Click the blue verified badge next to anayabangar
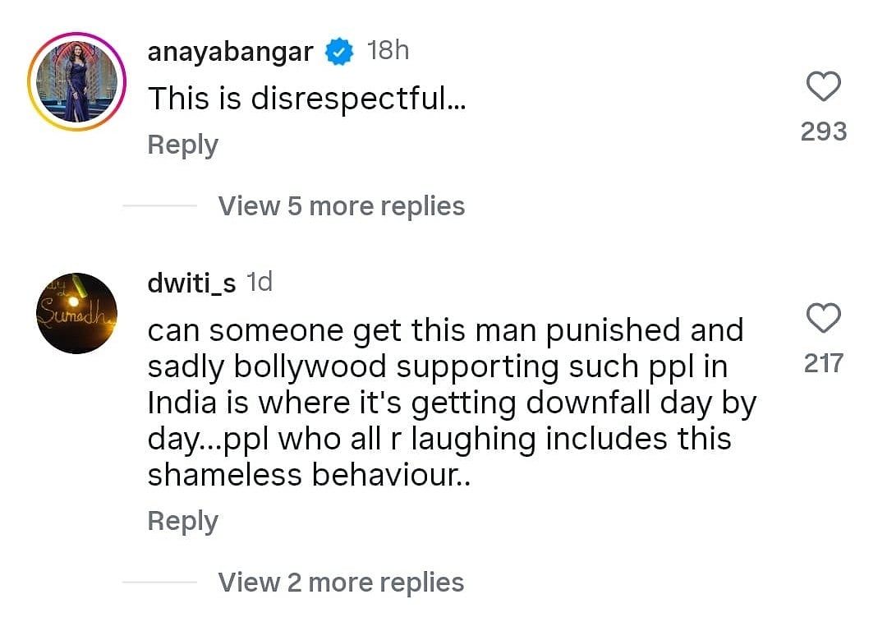 pyautogui.click(x=339, y=52)
